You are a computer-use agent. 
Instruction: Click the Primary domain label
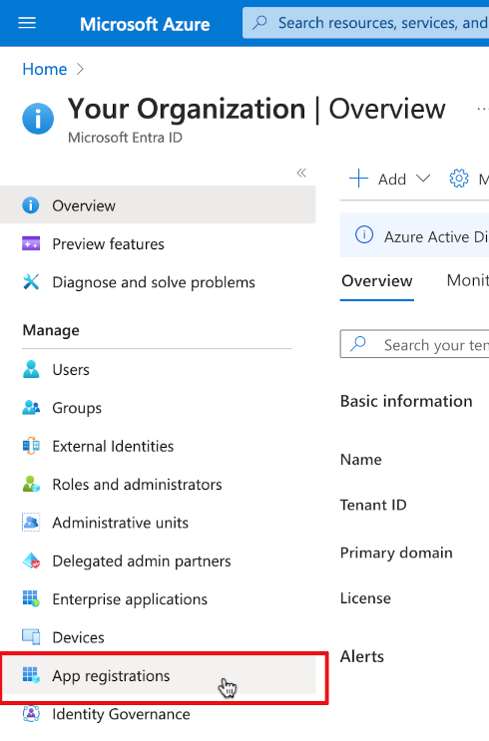coord(396,553)
